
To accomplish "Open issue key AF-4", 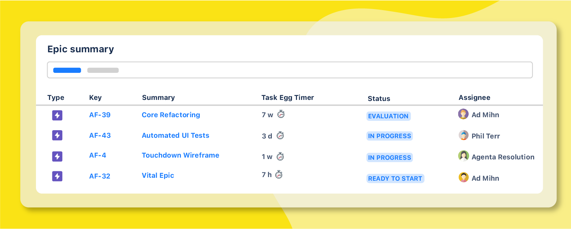I will [98, 155].
